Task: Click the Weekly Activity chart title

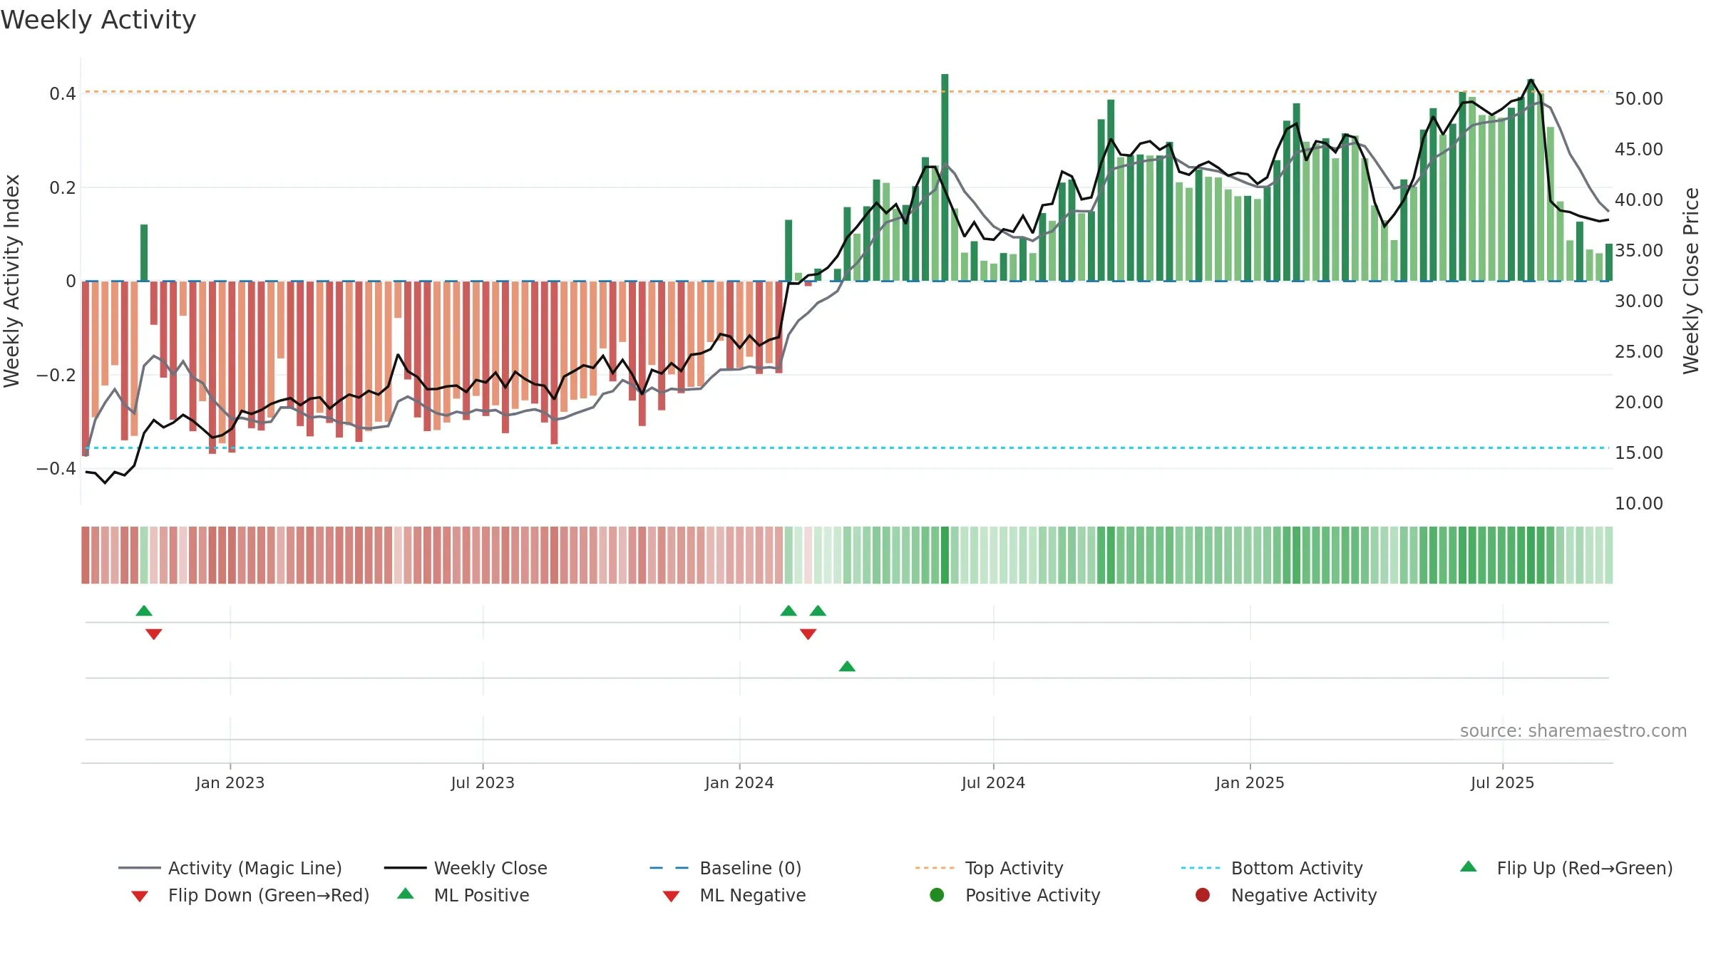Action: pyautogui.click(x=98, y=20)
